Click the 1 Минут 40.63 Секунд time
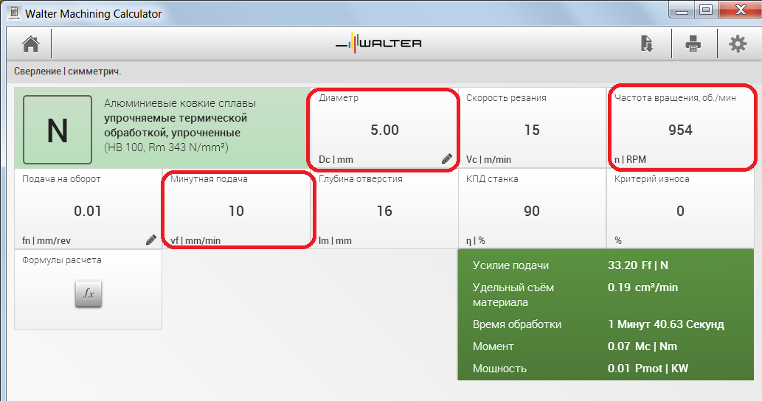 666,324
